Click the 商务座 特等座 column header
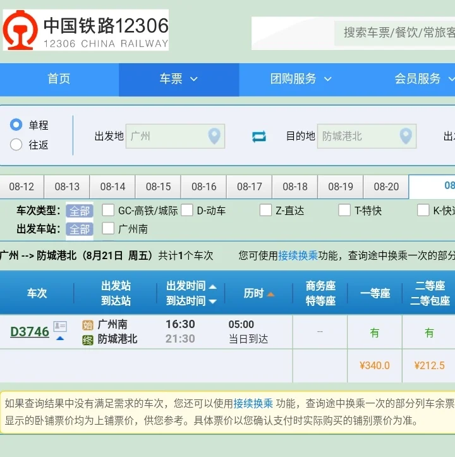Viewport: 455px width, 457px height. [x=320, y=293]
